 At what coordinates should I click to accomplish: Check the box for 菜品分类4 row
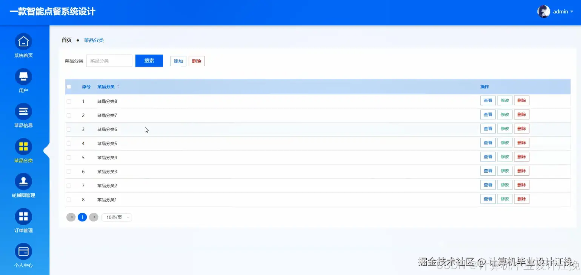[69, 158]
